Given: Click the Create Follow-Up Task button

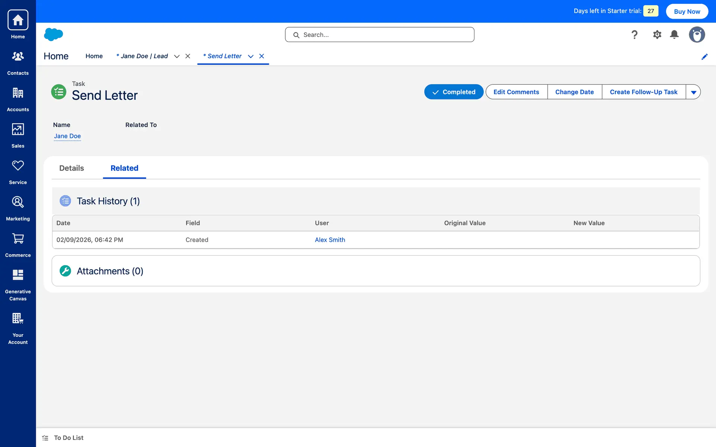Looking at the screenshot, I should pyautogui.click(x=643, y=92).
